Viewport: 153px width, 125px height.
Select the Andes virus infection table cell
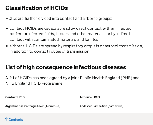click(x=101, y=106)
